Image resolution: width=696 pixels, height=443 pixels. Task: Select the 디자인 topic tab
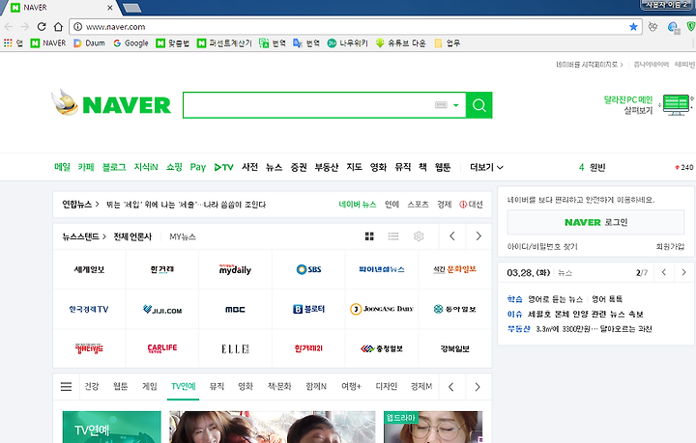point(386,386)
